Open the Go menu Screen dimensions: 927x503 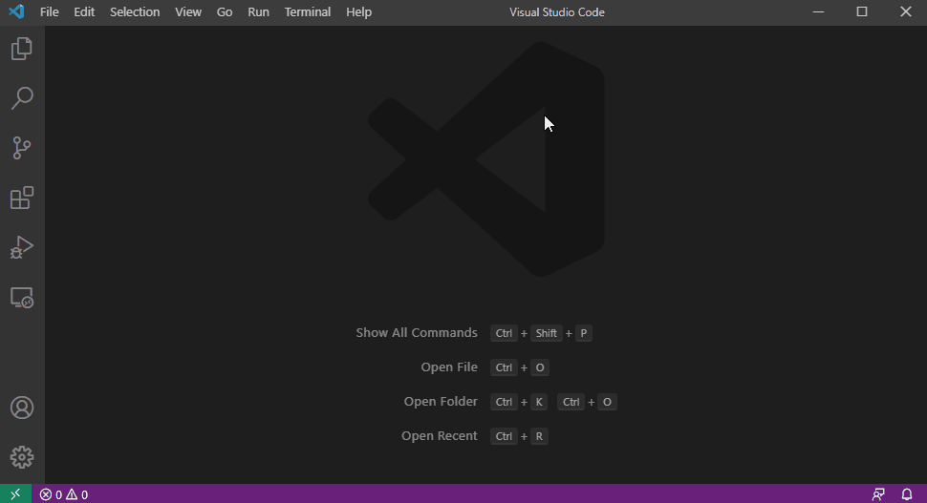224,11
